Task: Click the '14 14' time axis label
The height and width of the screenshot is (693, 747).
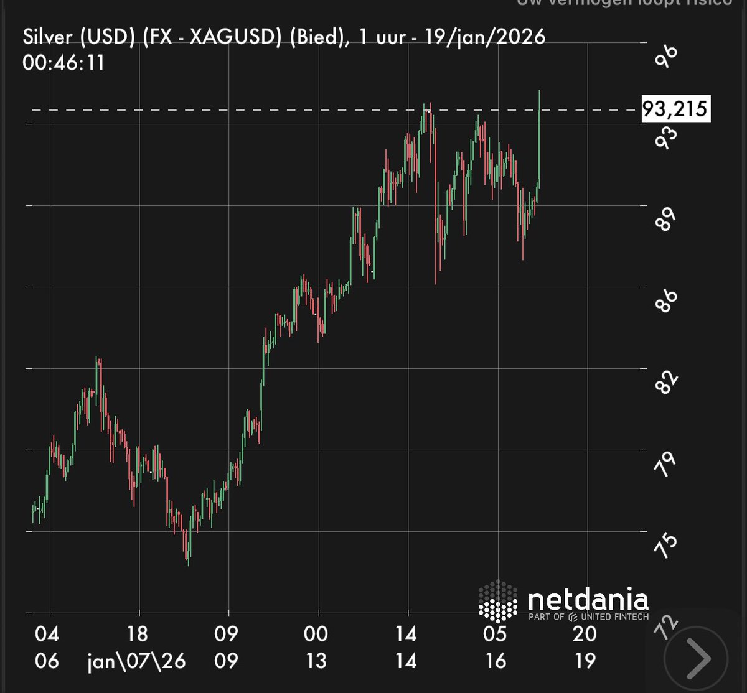Action: click(x=406, y=647)
